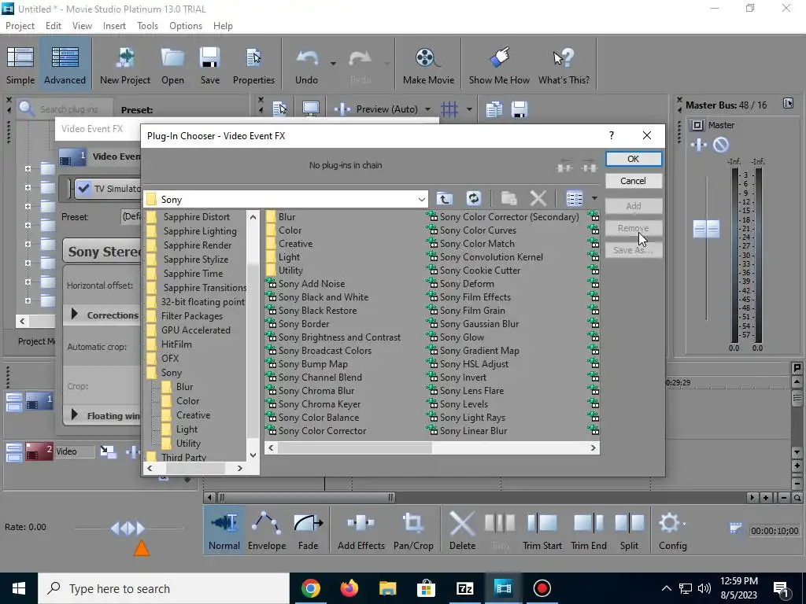Click OK in Plug-In Chooser
Viewport: 806px width, 604px height.
[634, 159]
